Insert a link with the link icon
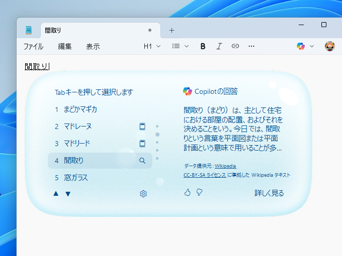This screenshot has width=342, height=256. (x=235, y=46)
